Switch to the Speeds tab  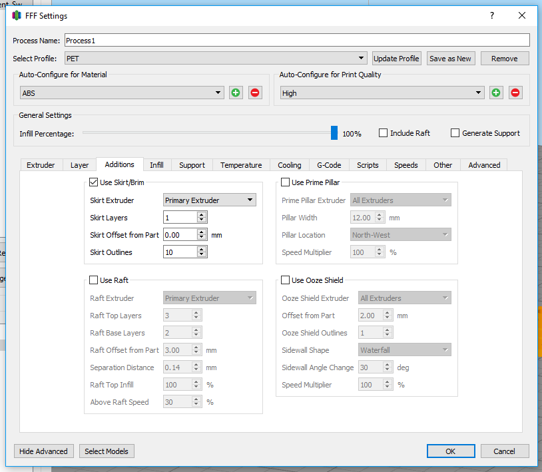[x=406, y=165]
